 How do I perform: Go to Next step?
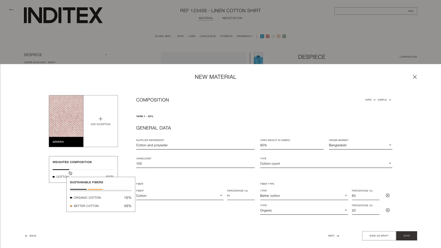[x=334, y=236]
